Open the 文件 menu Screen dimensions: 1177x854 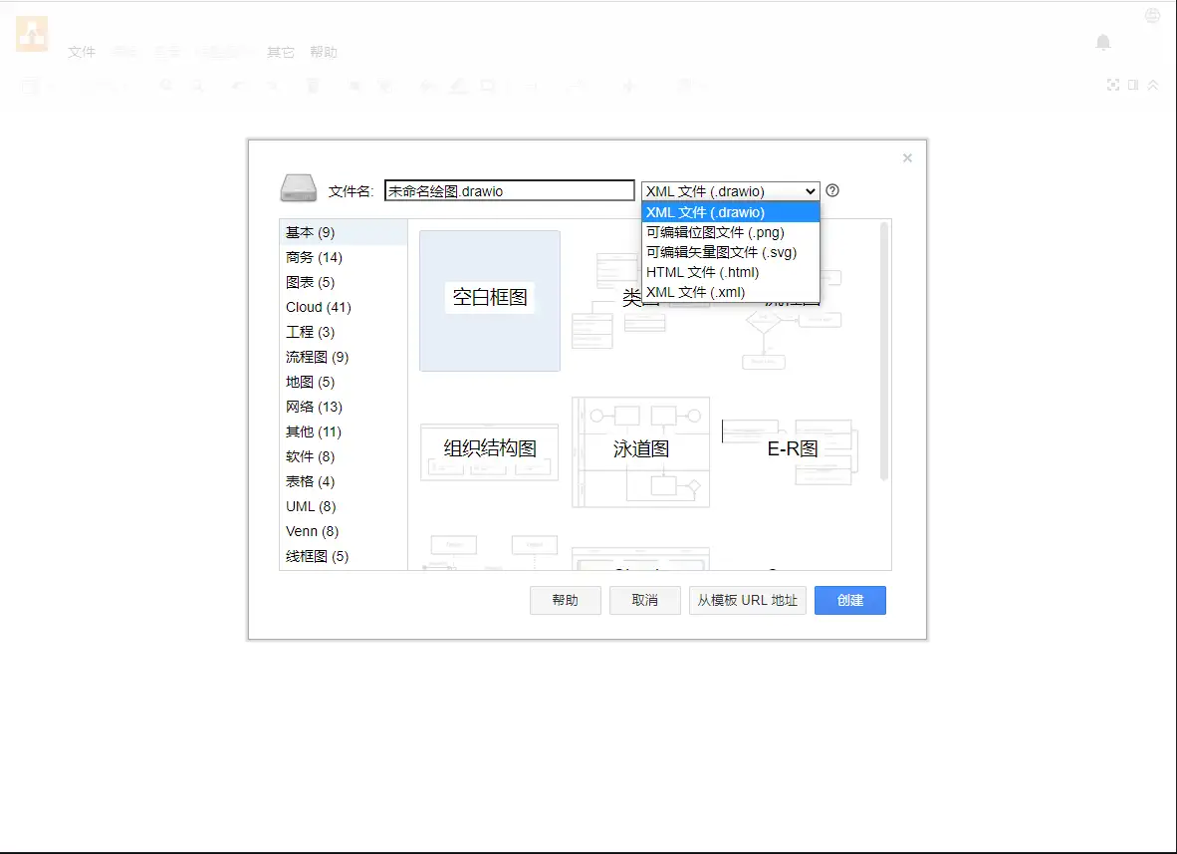82,52
